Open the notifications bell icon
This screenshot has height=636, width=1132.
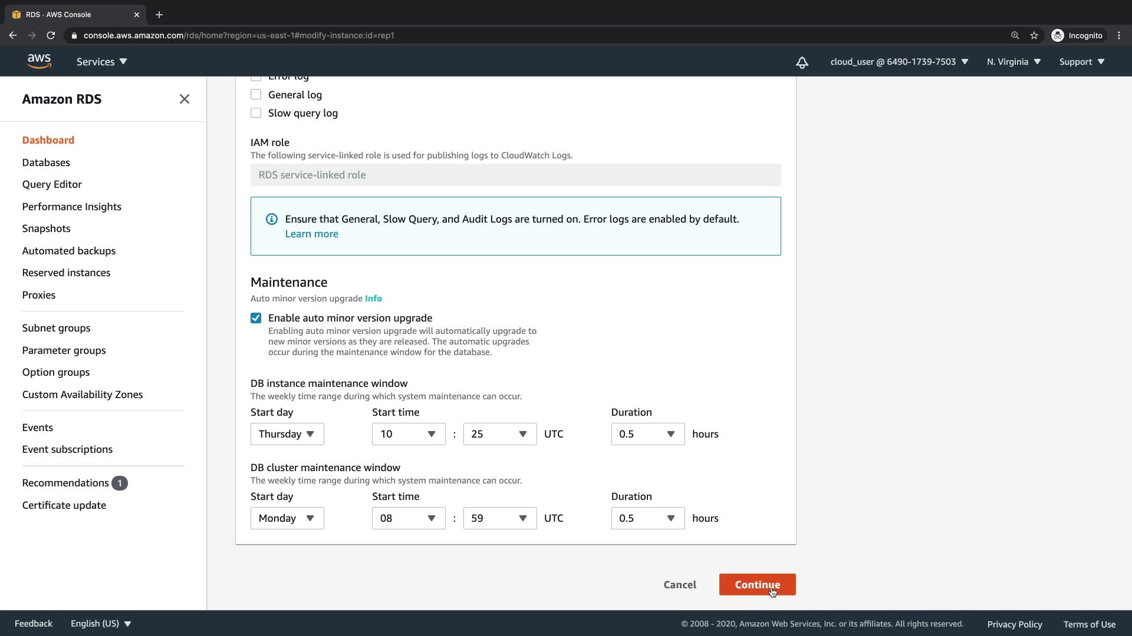tap(802, 62)
